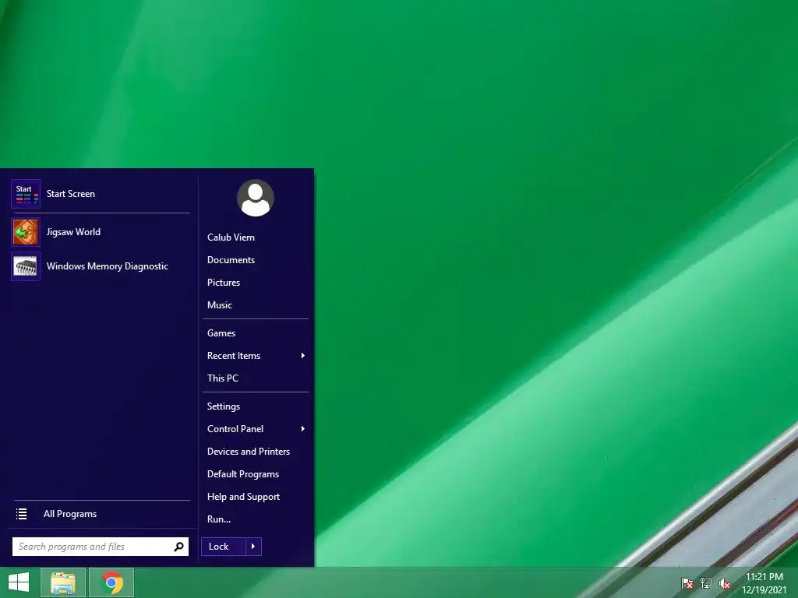Click the muted volume tray icon
Image resolution: width=798 pixels, height=598 pixels.
pos(725,583)
